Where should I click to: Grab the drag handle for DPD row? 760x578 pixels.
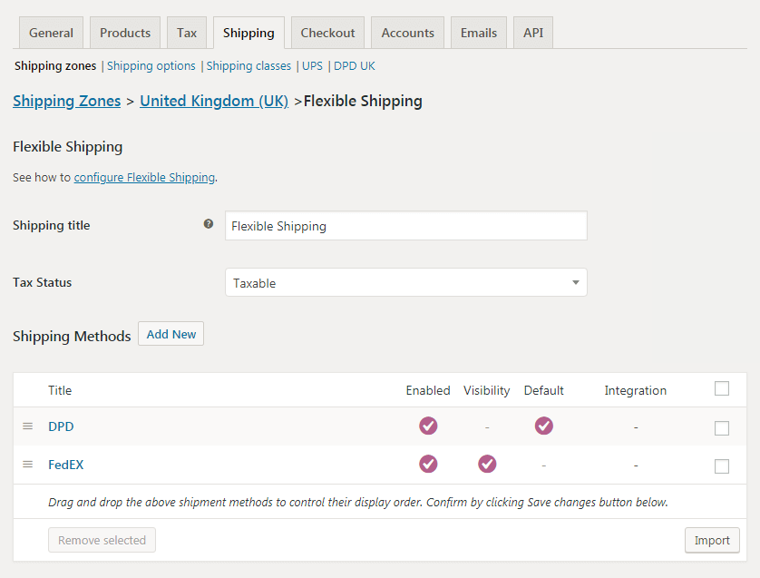click(x=27, y=426)
